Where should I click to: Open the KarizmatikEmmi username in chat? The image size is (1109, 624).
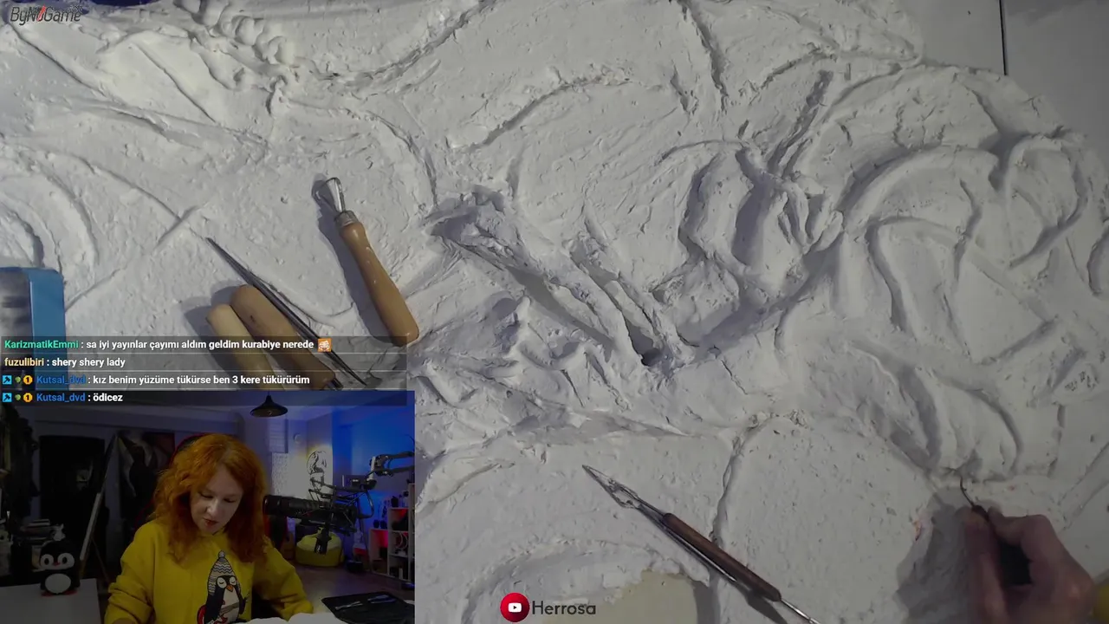pos(41,345)
